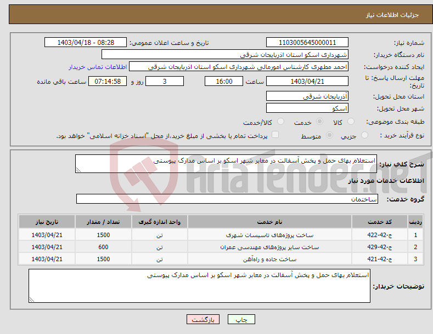
Task: Choose the متوسط purchase type radio
Action: pyautogui.click(x=329, y=135)
